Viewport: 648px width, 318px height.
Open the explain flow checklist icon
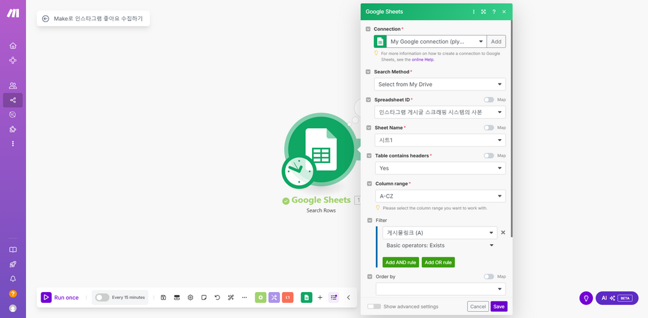tap(333, 297)
